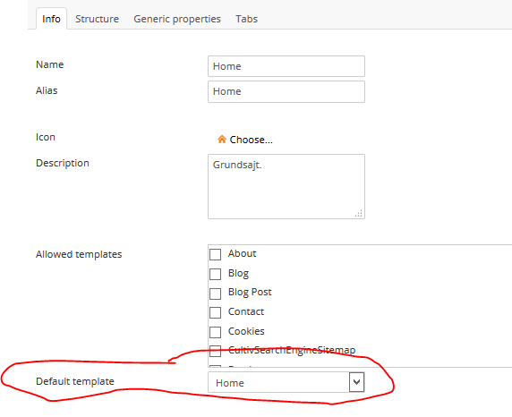This screenshot has height=417, width=512.
Task: Select the Tabs tab
Action: [246, 19]
